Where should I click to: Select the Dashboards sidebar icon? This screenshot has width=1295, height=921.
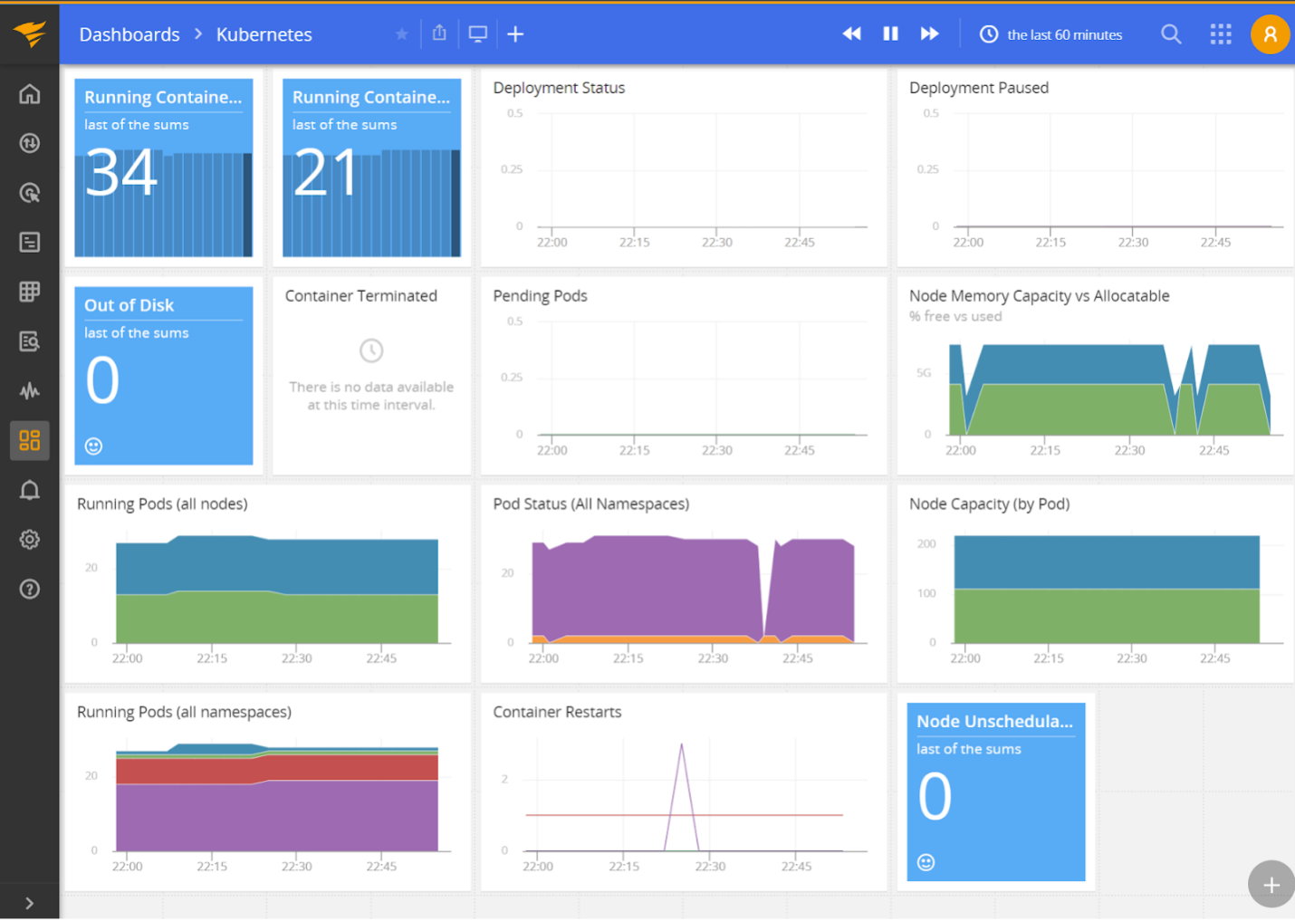[x=30, y=440]
